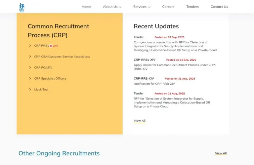Open CRP CSA (Customer Service Associates) link

pos(62,57)
